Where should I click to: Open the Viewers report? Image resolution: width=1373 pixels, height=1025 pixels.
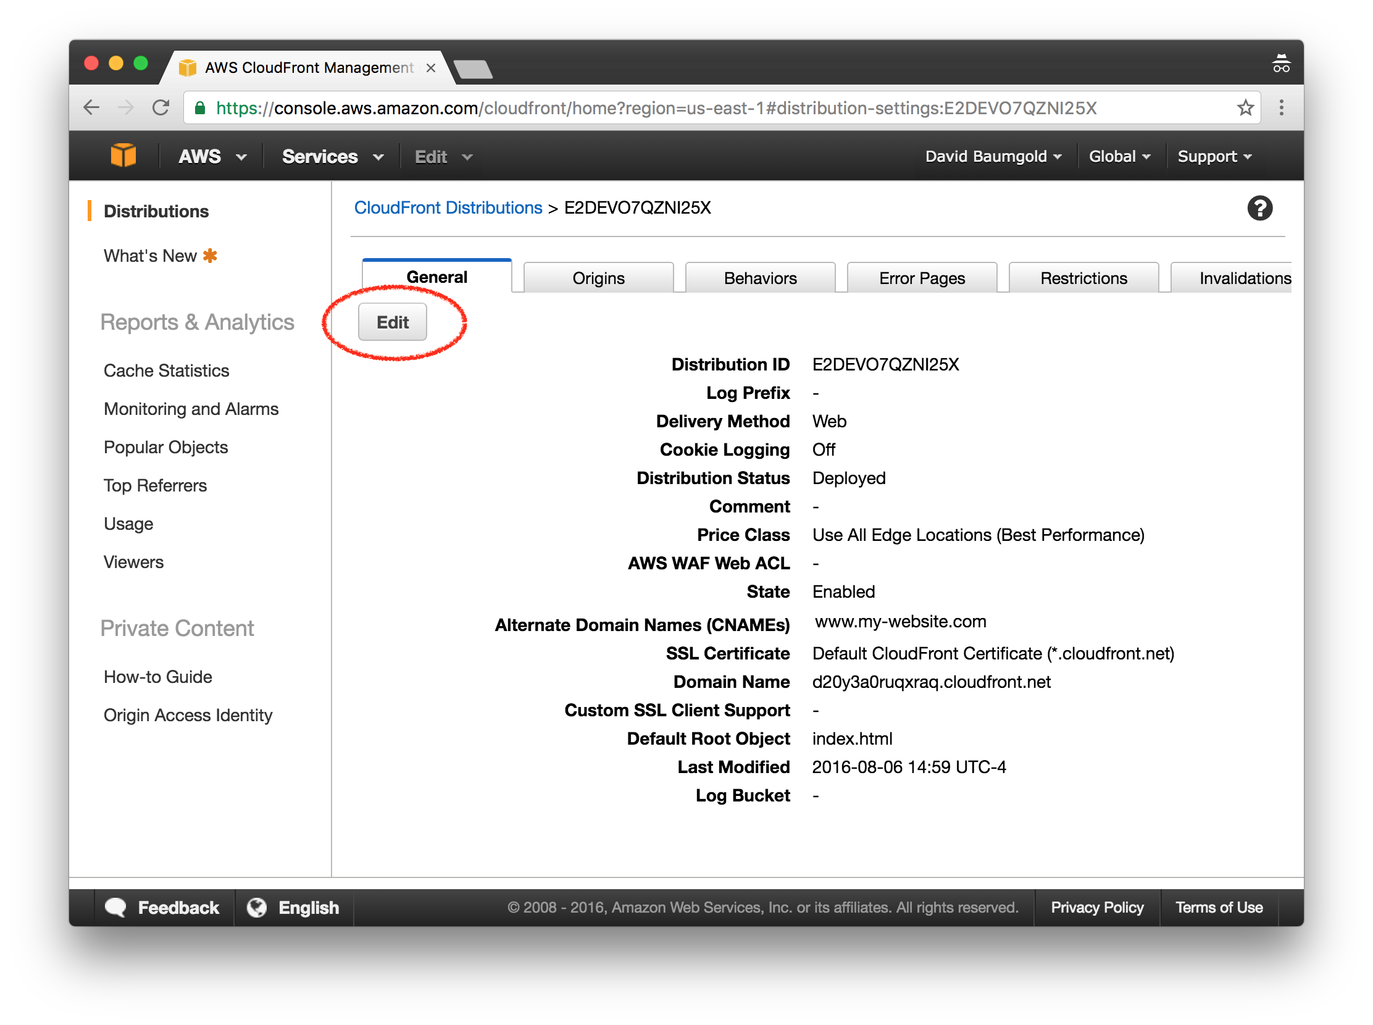133,562
